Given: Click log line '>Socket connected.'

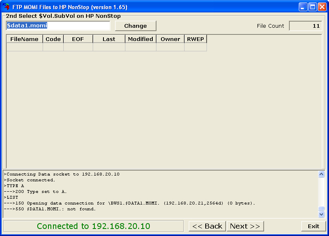Looking at the screenshot, I should [29, 180].
